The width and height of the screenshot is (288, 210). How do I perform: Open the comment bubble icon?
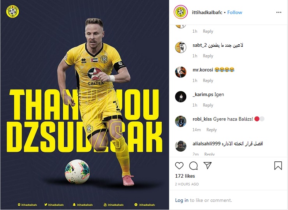[x=193, y=166]
